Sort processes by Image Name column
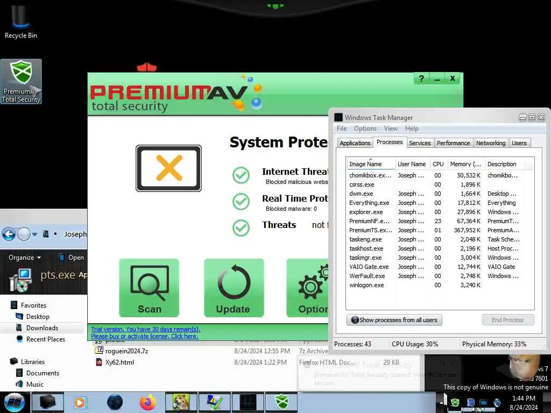 (x=370, y=164)
